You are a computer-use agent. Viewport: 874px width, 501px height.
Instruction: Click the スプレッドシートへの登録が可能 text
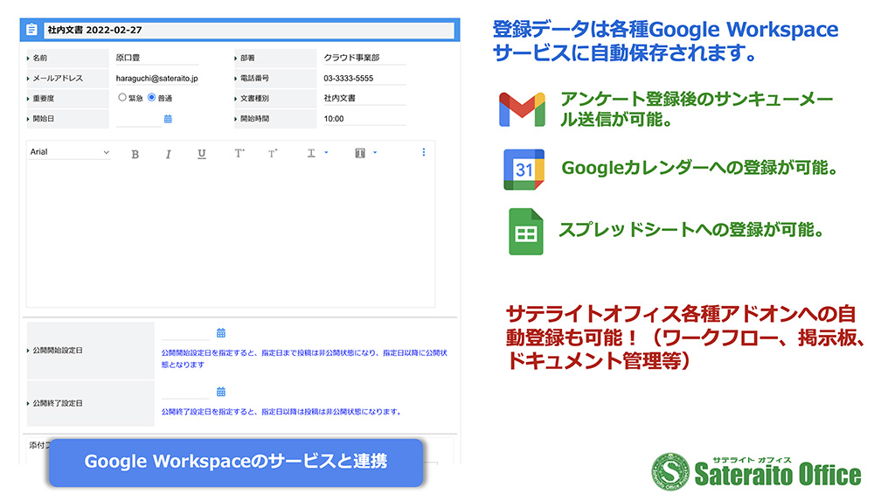point(691,229)
